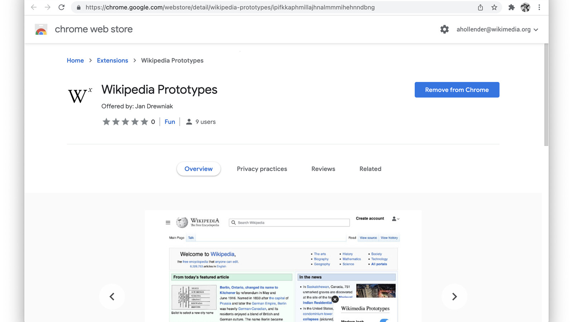Browse the Fun category link

169,122
